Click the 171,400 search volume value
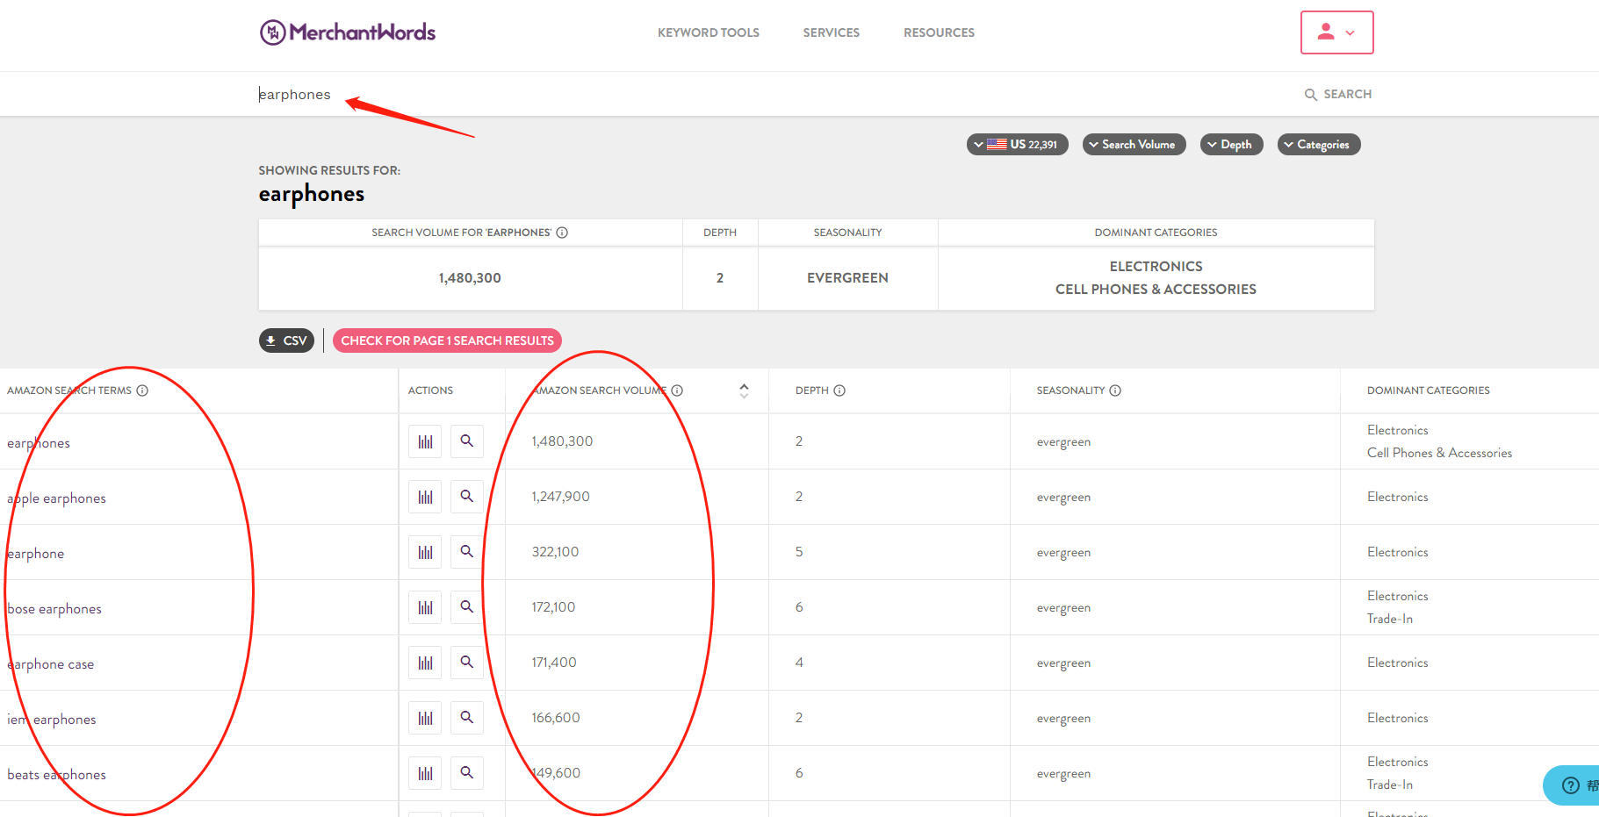Viewport: 1599px width, 817px height. 554,663
